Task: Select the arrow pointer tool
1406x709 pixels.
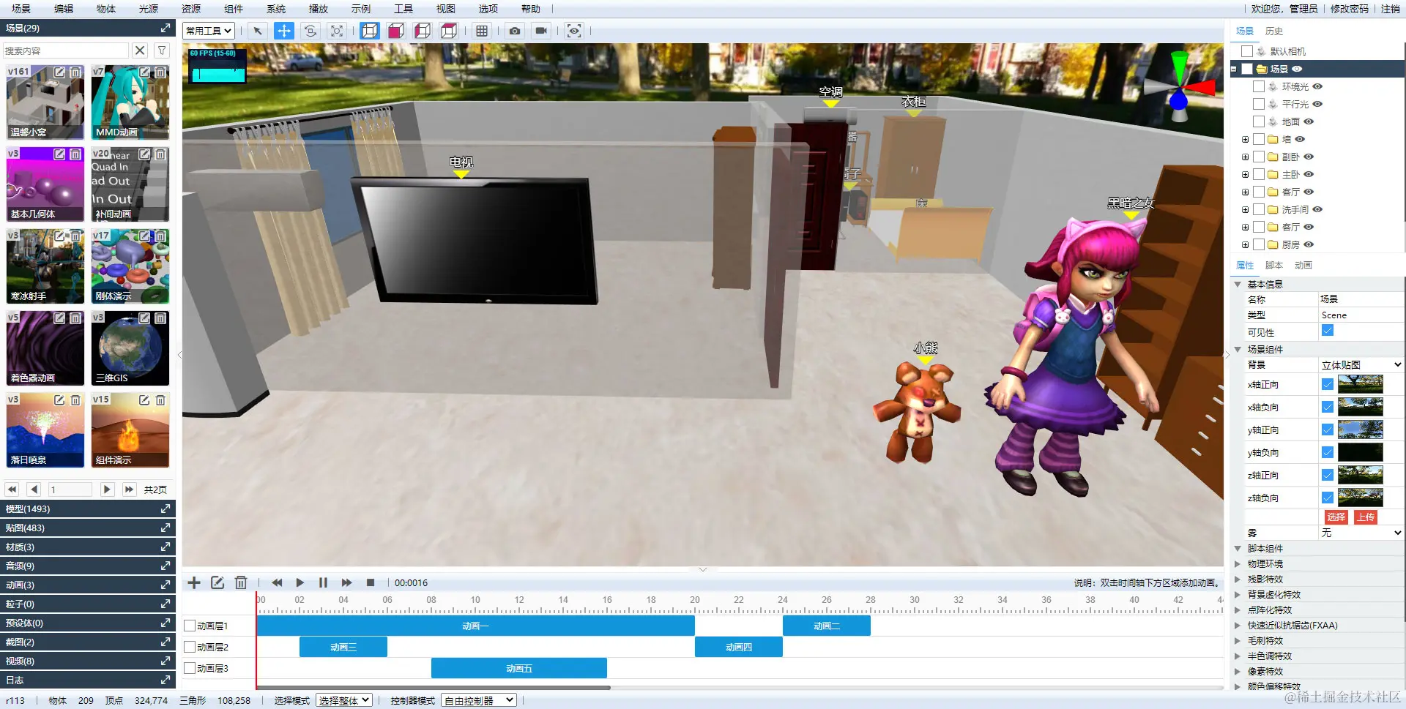Action: (257, 31)
